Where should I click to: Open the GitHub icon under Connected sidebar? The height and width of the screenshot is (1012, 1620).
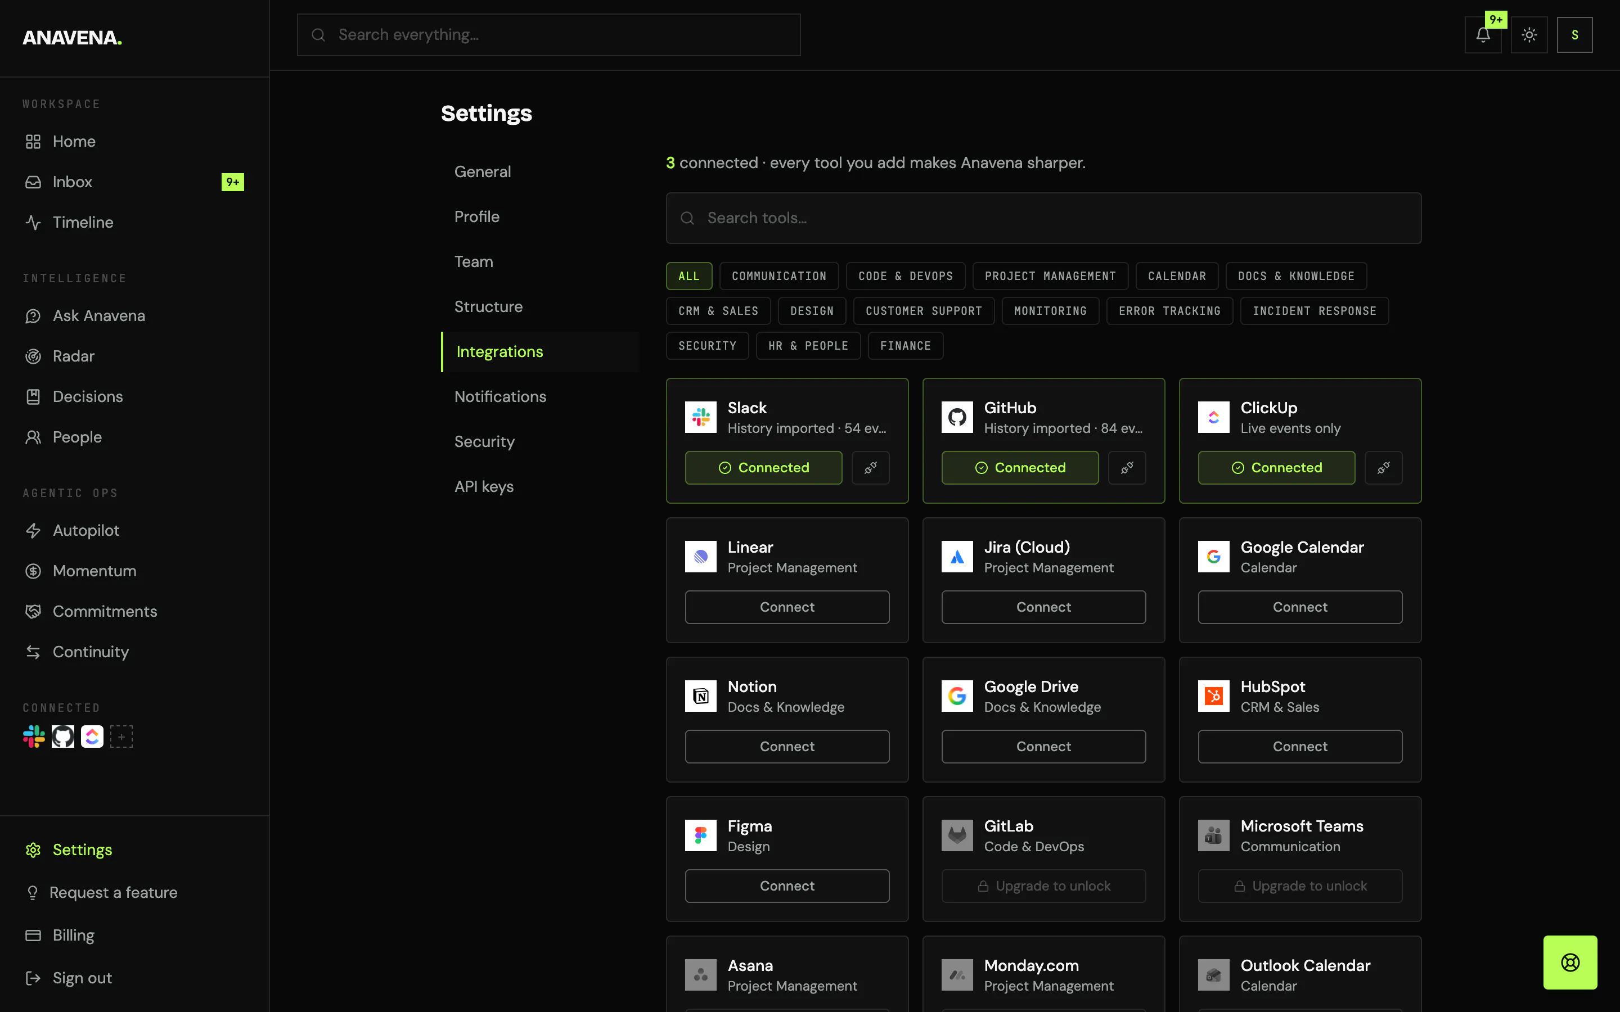click(x=63, y=737)
